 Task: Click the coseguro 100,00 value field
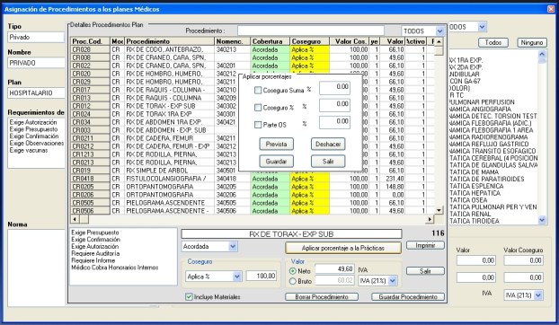(x=262, y=276)
